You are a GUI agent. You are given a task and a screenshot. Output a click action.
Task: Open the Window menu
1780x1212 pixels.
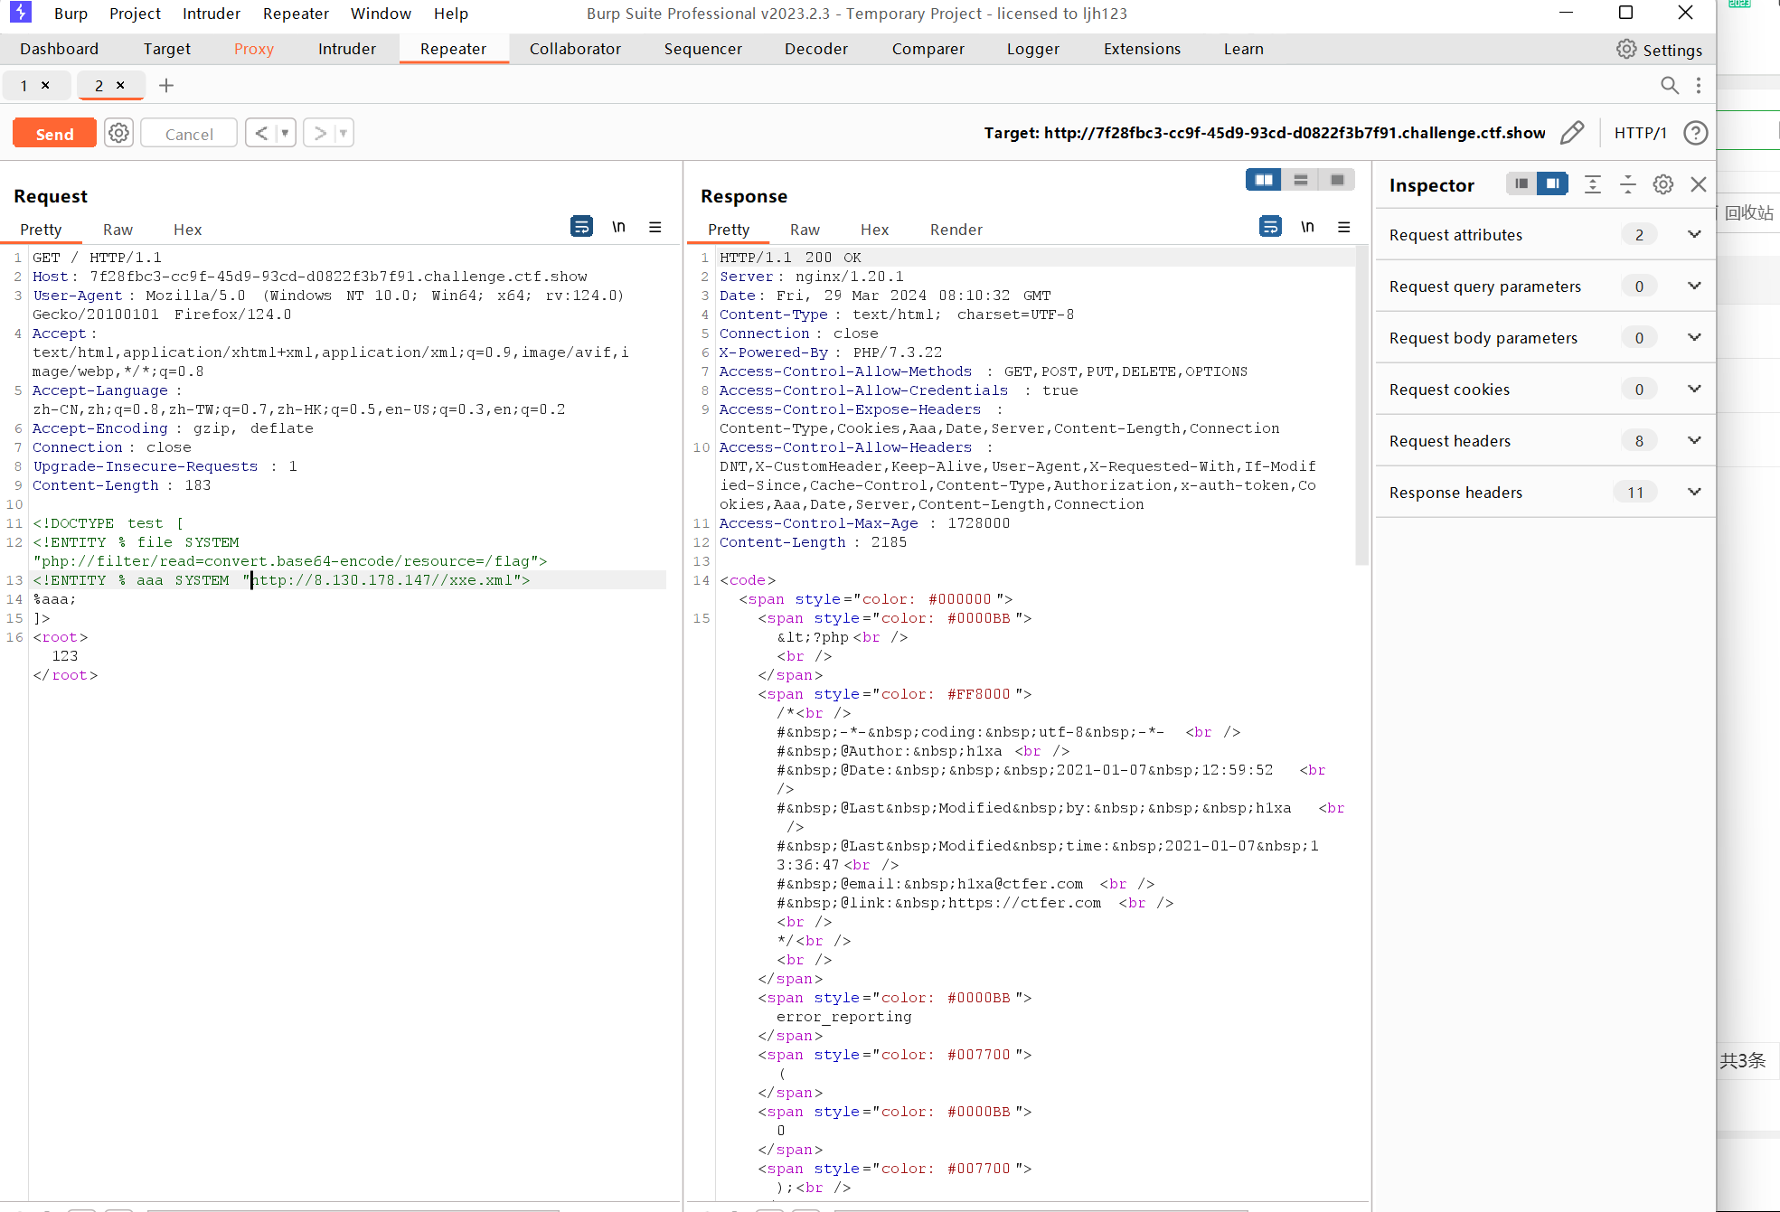(381, 14)
